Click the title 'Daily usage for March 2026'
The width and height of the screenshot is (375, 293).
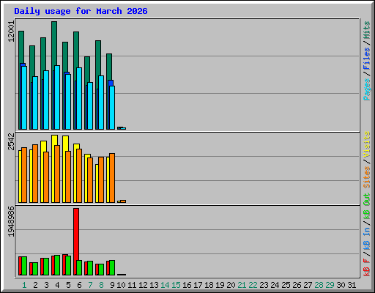coord(81,11)
